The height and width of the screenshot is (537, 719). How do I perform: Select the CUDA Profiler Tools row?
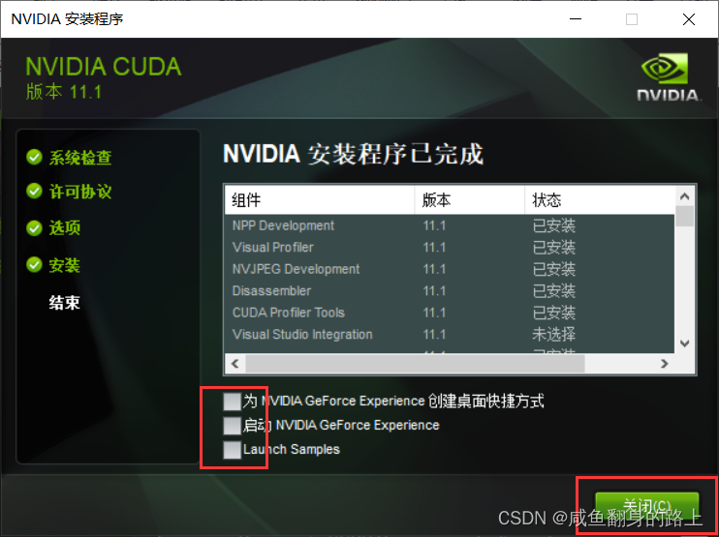[x=450, y=313]
